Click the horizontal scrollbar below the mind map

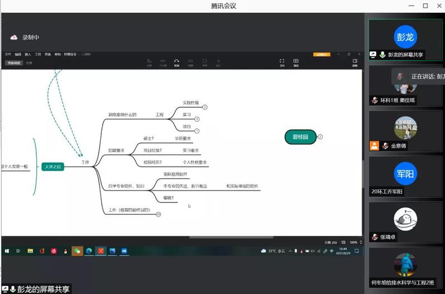click(223, 238)
